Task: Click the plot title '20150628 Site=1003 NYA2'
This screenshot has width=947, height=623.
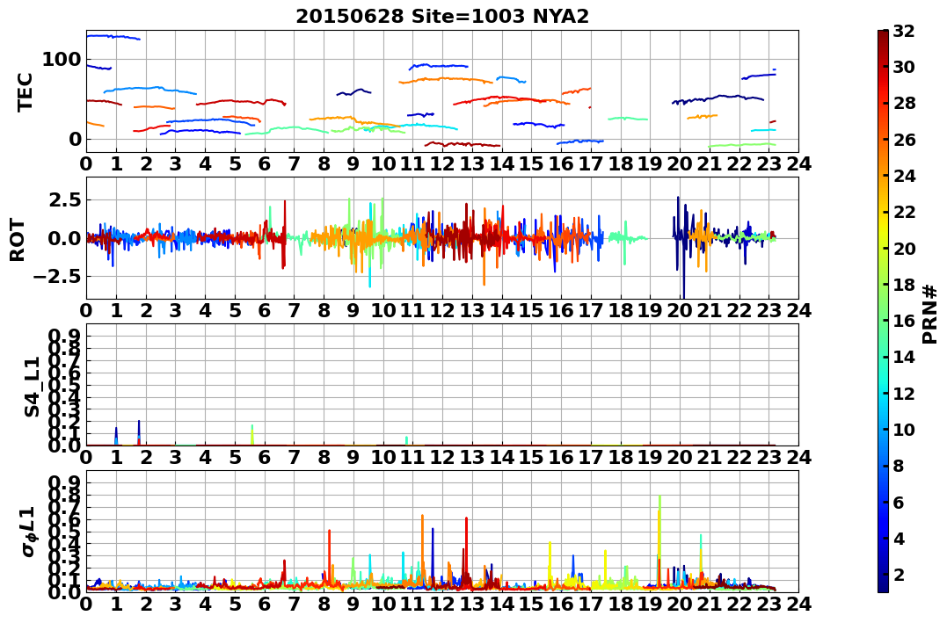Action: 442,17
